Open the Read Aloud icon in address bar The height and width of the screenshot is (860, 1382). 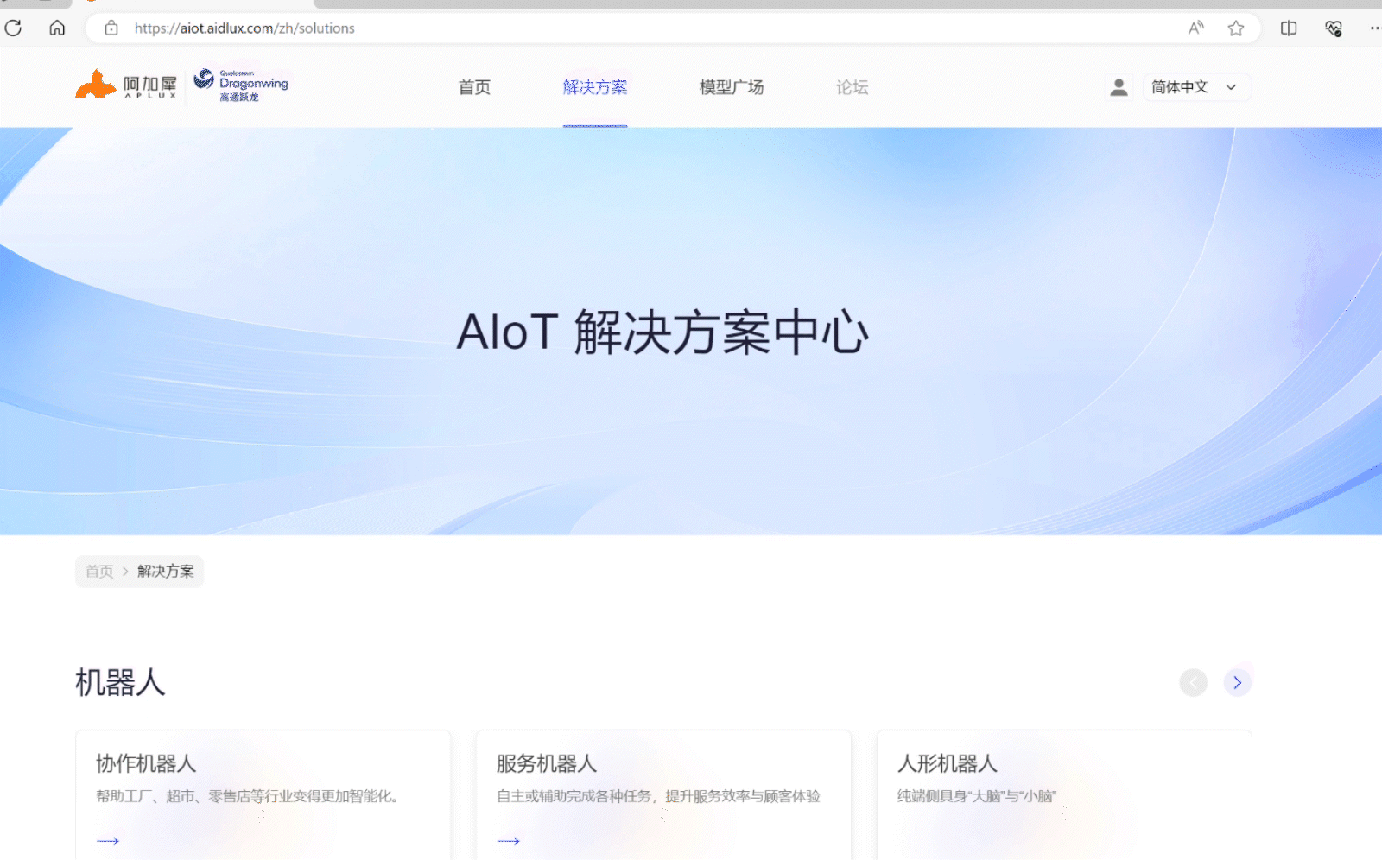pyautogui.click(x=1196, y=28)
